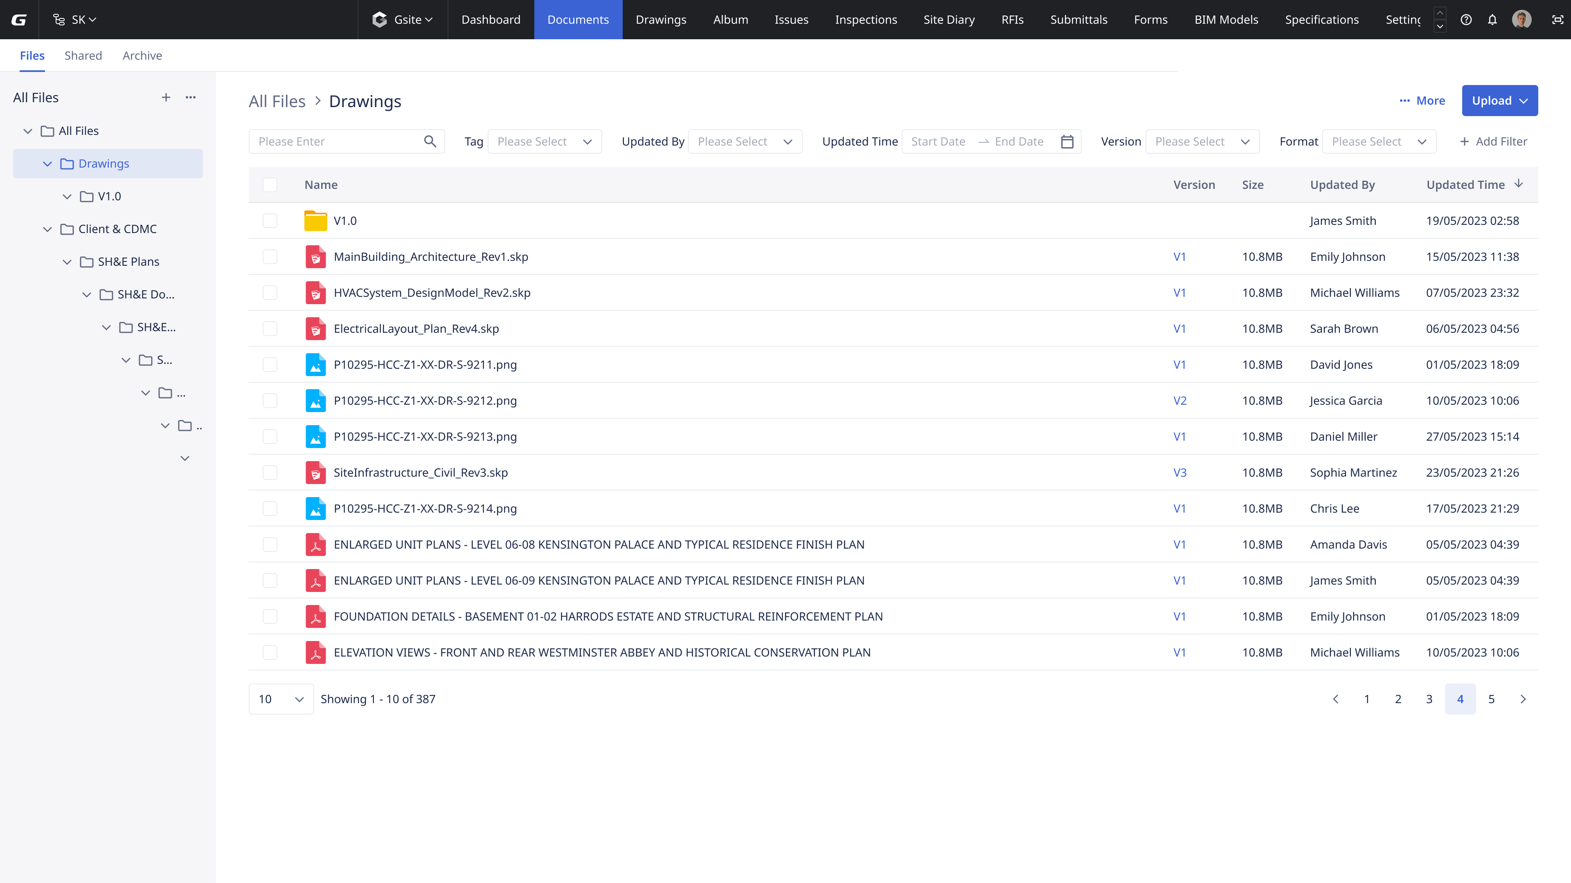Open the calendar icon in Updated Time
1571x883 pixels.
1067,141
